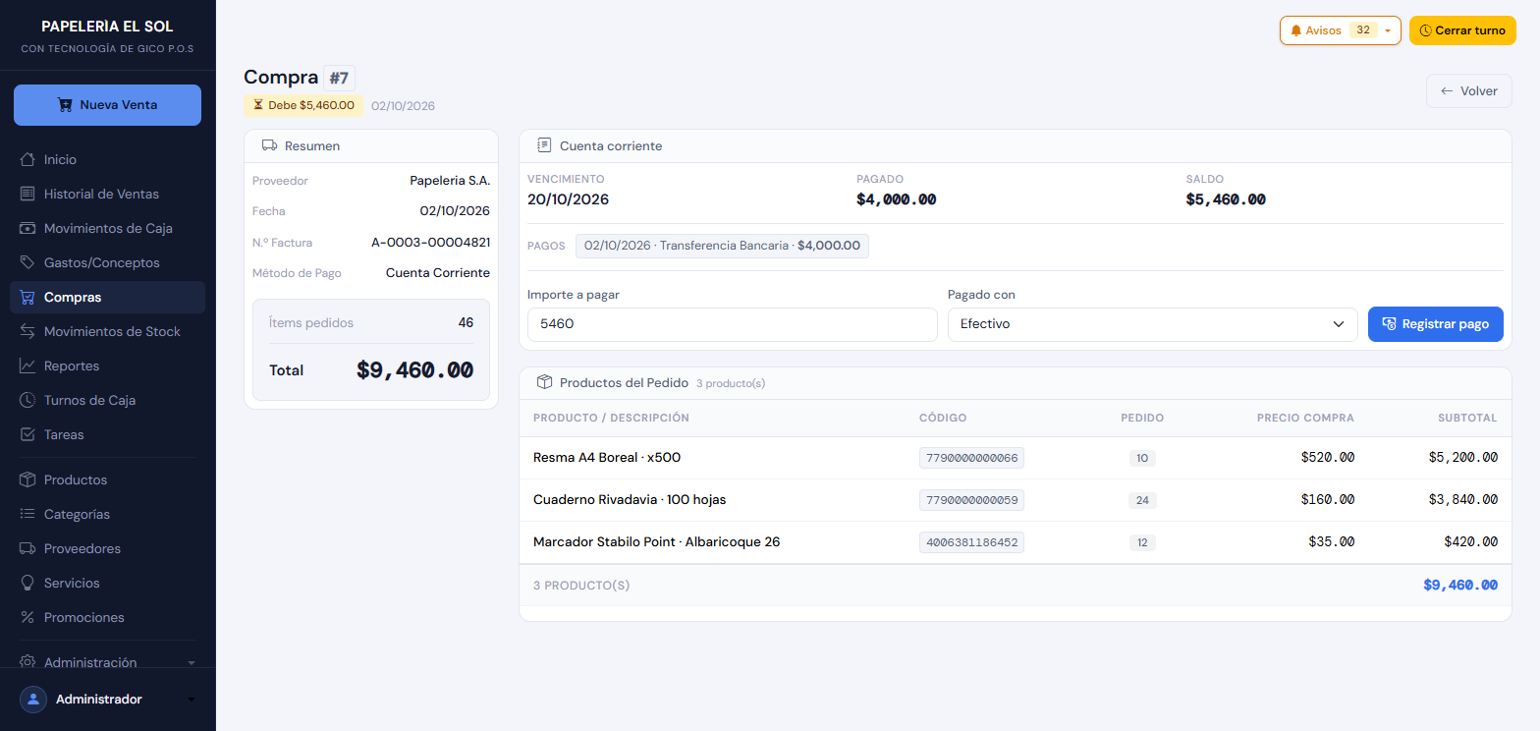The height and width of the screenshot is (731, 1540).
Task: Click the Inicio house icon
Action: (x=27, y=159)
